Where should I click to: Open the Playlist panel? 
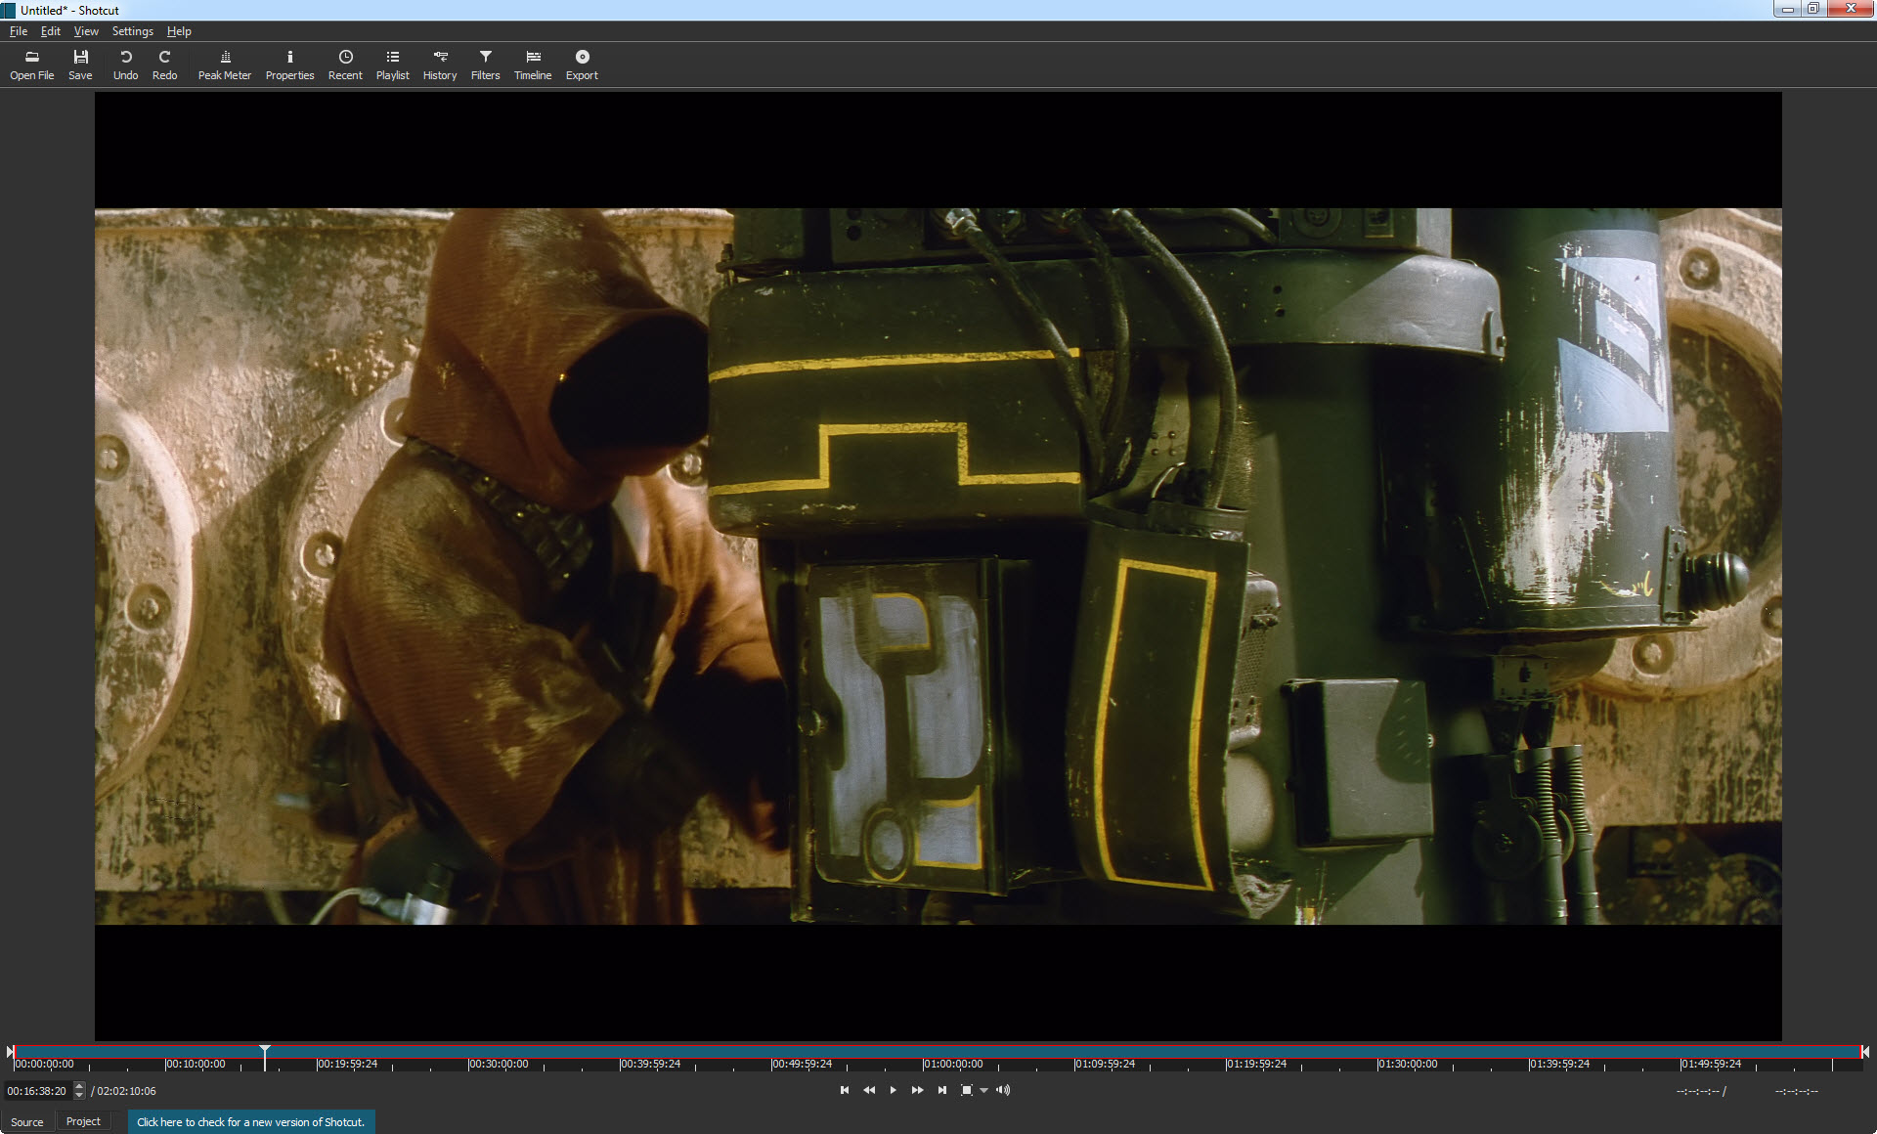coord(393,65)
